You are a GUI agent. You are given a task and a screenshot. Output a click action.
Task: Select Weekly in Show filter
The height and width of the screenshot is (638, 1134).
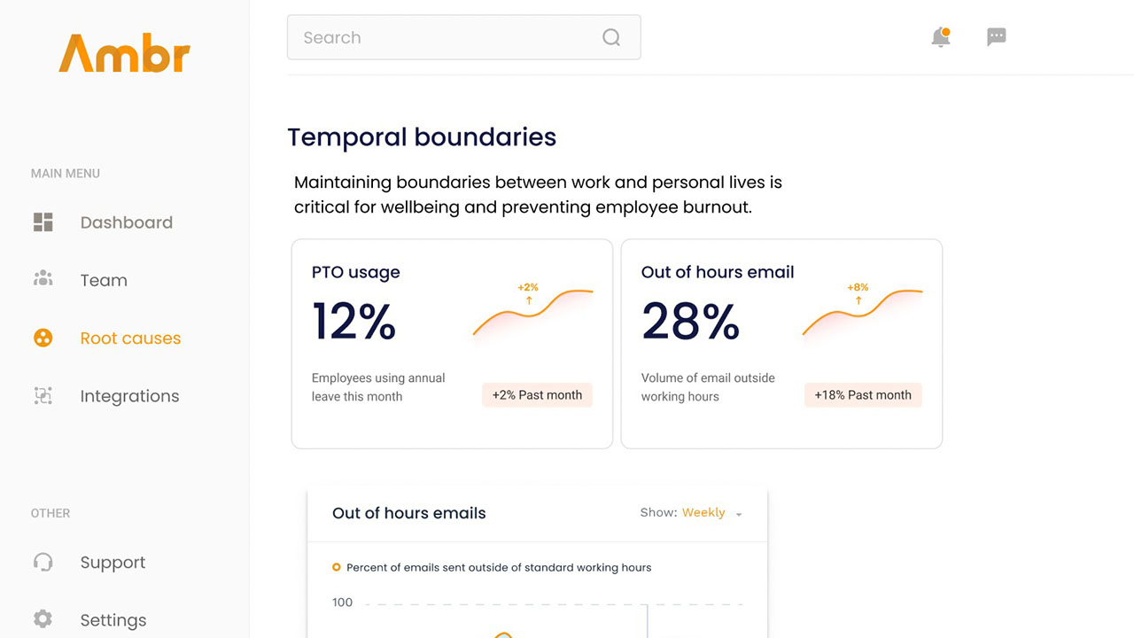[703, 512]
